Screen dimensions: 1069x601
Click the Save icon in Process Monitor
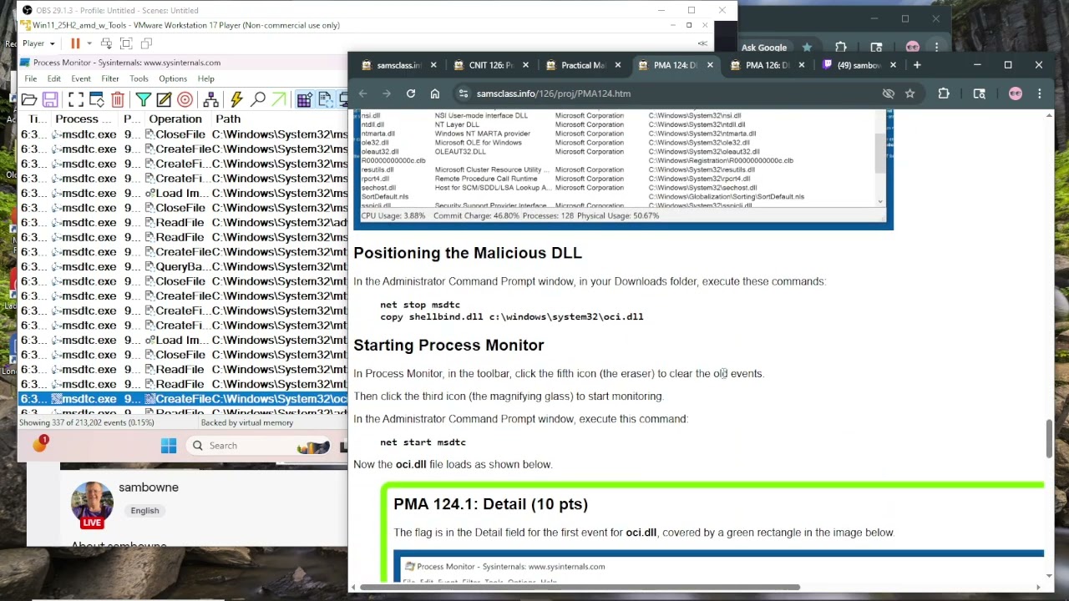point(50,100)
